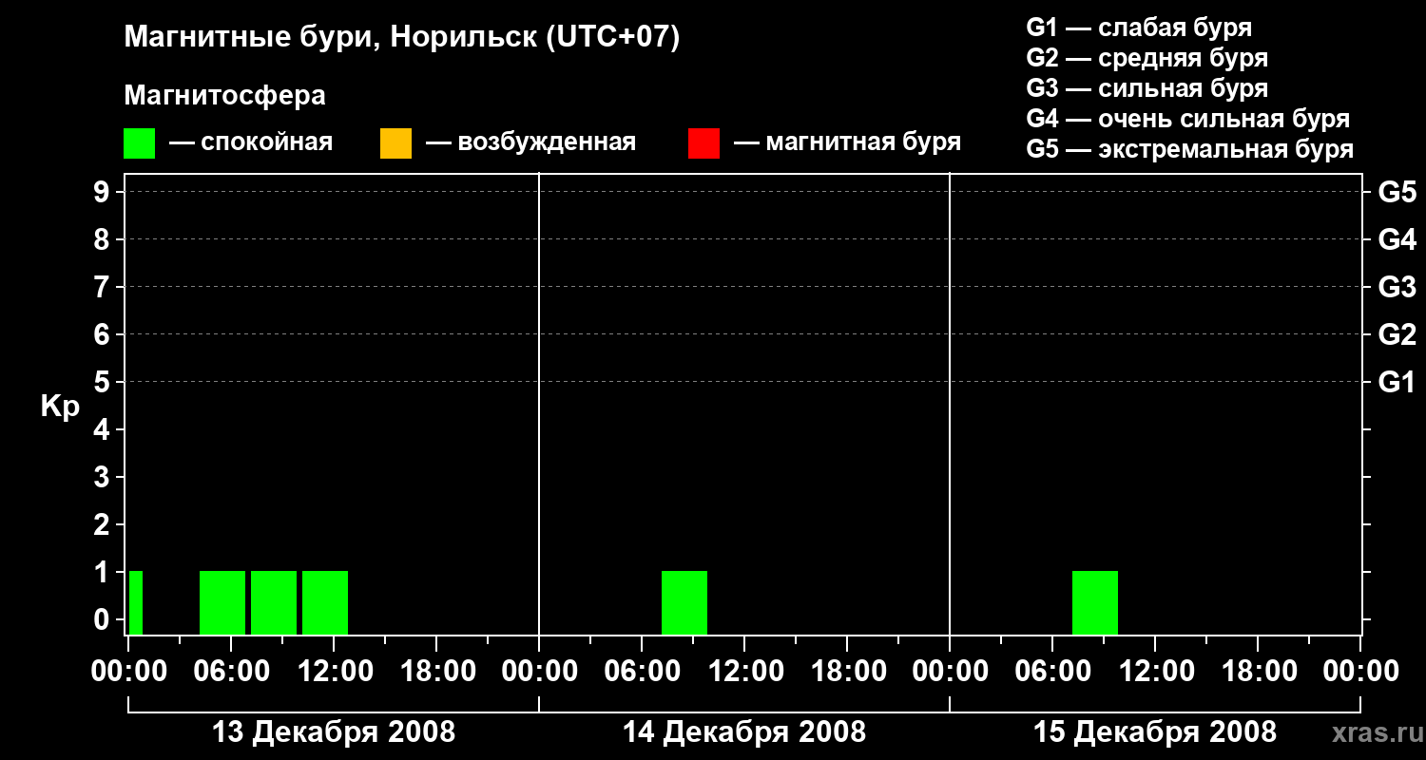Click the '15 Декабря 2008' date label
The width and height of the screenshot is (1426, 760).
[x=1155, y=732]
